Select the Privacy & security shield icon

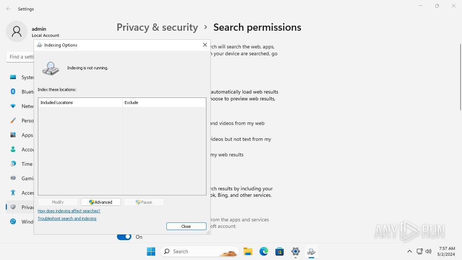coord(13,207)
